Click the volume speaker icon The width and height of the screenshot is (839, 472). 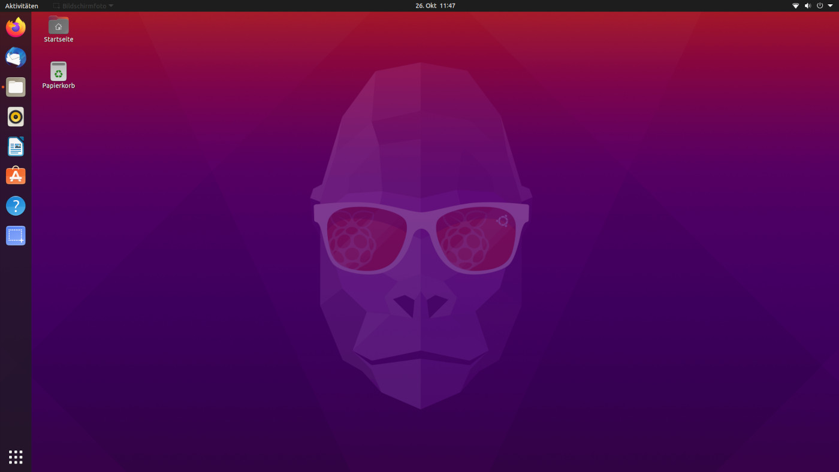(x=807, y=5)
